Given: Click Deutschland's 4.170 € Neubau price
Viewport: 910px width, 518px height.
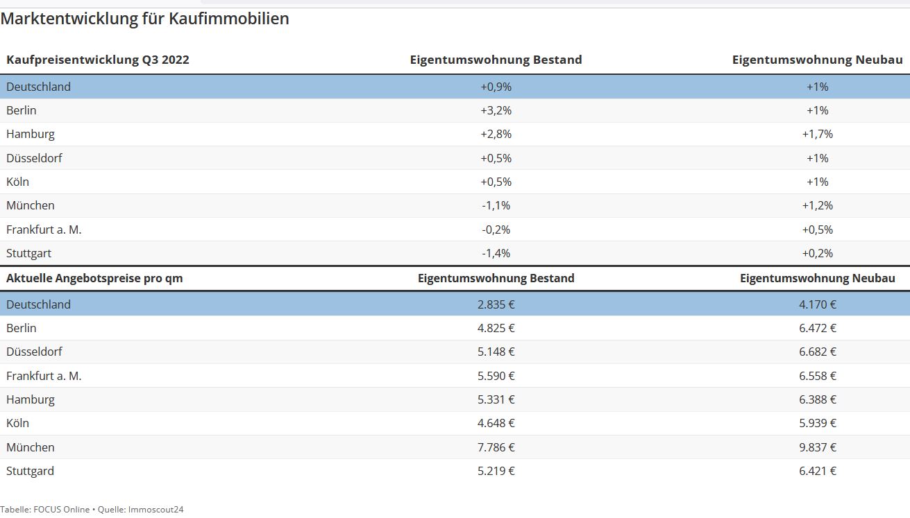Looking at the screenshot, I should [817, 304].
